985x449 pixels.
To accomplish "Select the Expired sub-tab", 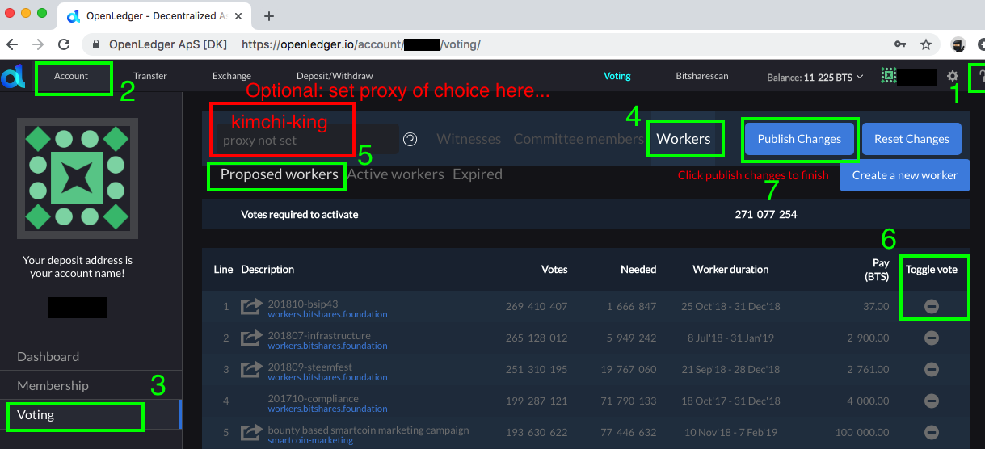I will [478, 174].
